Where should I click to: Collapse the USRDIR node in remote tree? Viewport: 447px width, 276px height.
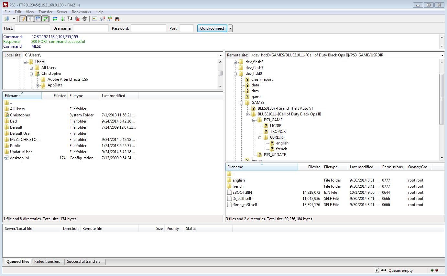pos(260,137)
